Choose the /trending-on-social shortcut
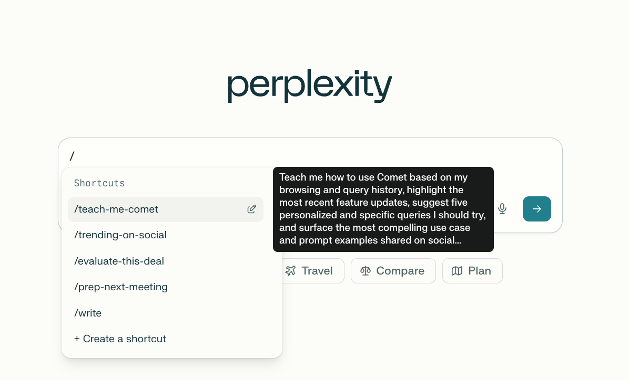The width and height of the screenshot is (629, 380). click(x=120, y=235)
